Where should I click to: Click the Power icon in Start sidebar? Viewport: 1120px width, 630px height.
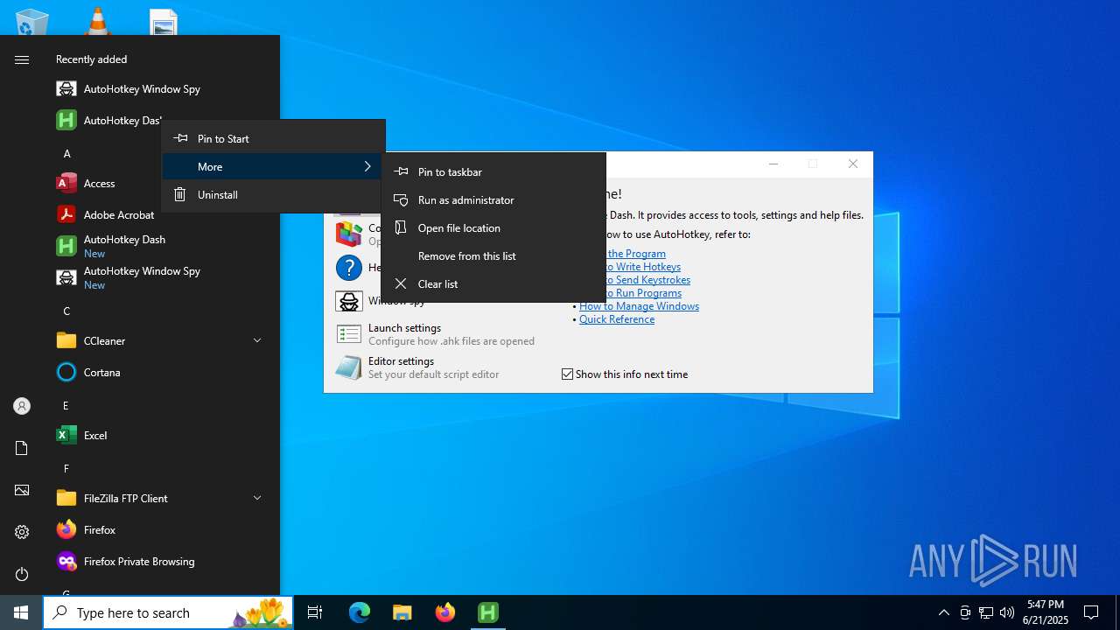pyautogui.click(x=22, y=574)
